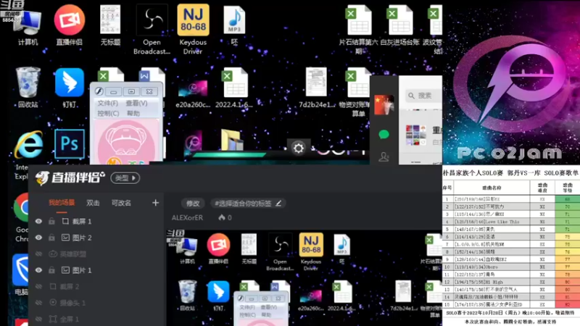Open the 帮助 menu in Flash window
Viewport: 580px width, 326px height.
pyautogui.click(x=133, y=113)
